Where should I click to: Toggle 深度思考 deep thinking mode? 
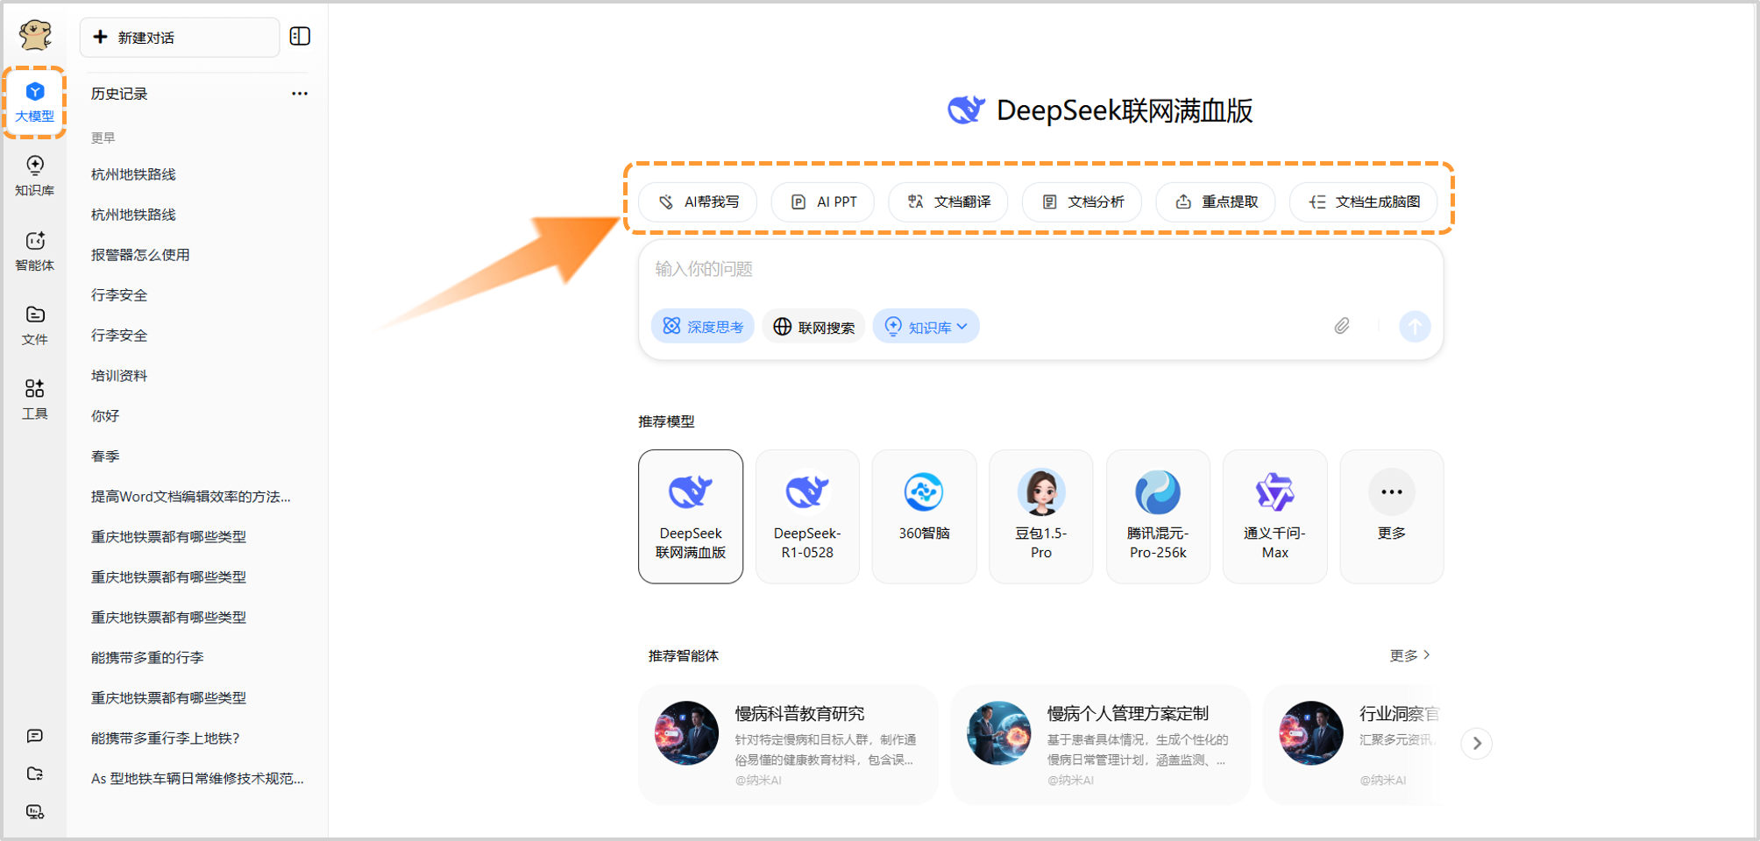click(x=702, y=326)
